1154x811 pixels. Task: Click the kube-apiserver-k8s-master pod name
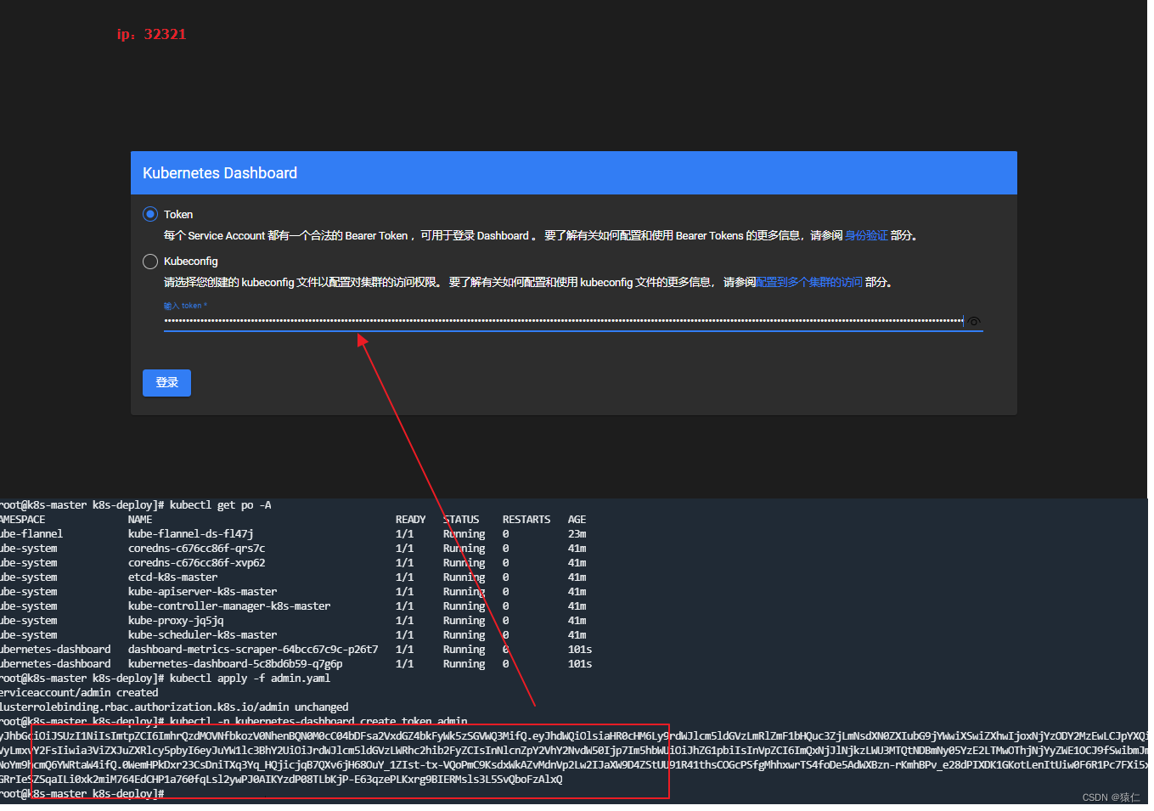202,592
